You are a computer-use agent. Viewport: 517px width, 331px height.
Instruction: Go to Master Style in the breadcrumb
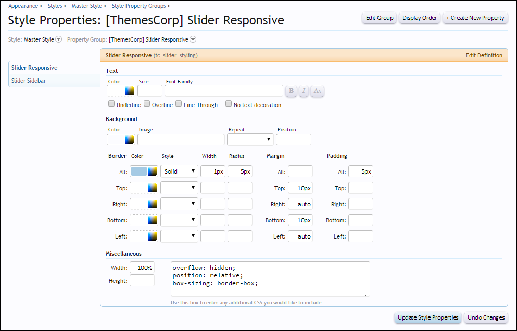[x=87, y=6]
